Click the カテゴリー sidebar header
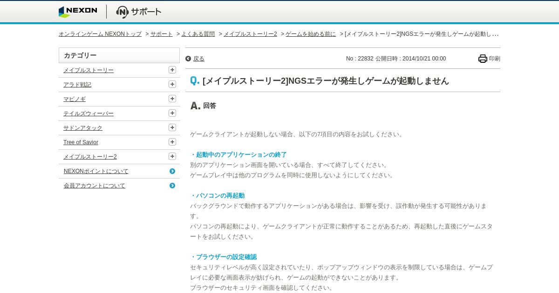Image resolution: width=559 pixels, height=293 pixels. pos(119,55)
